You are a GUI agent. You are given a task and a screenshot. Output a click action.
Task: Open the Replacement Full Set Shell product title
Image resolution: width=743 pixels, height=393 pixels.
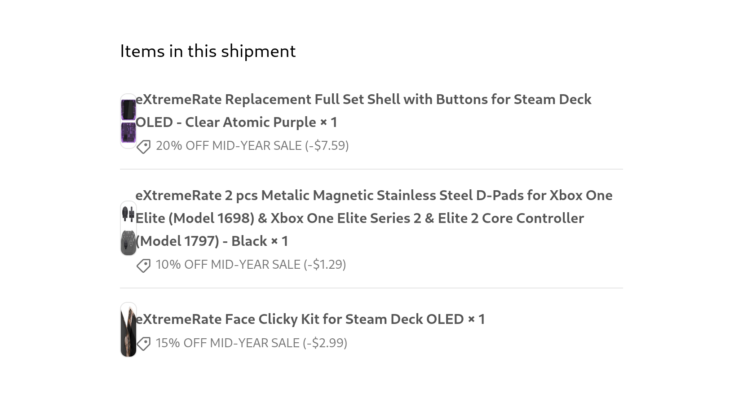coord(363,111)
